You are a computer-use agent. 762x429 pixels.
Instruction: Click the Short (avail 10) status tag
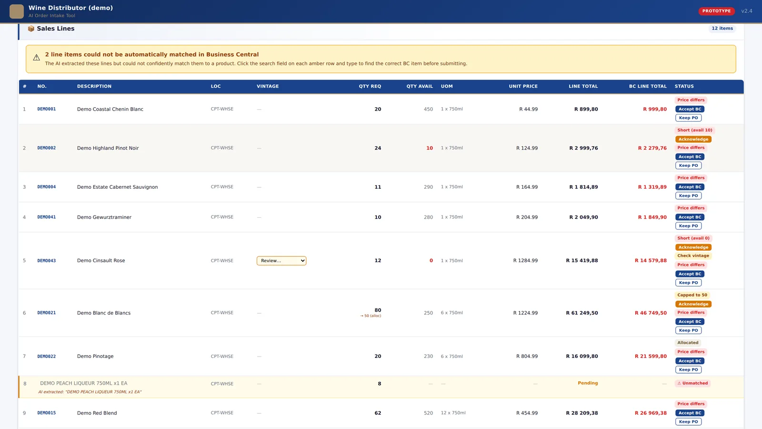click(x=695, y=130)
